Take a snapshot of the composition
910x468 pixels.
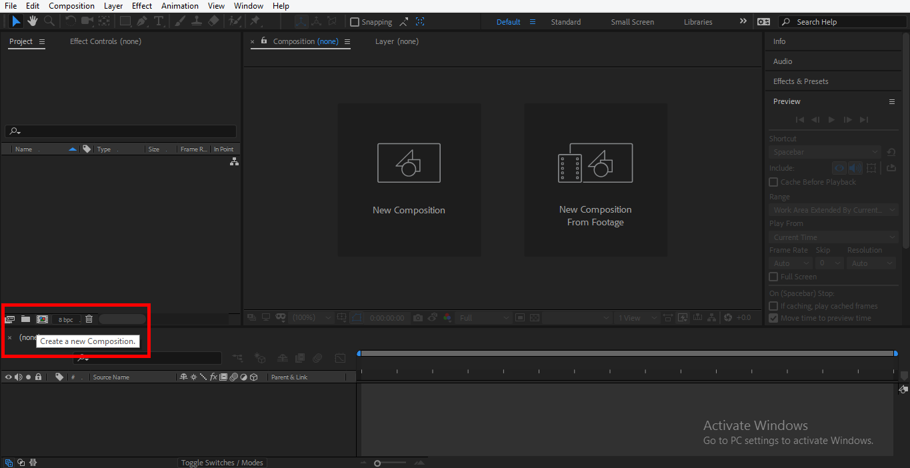click(x=417, y=317)
